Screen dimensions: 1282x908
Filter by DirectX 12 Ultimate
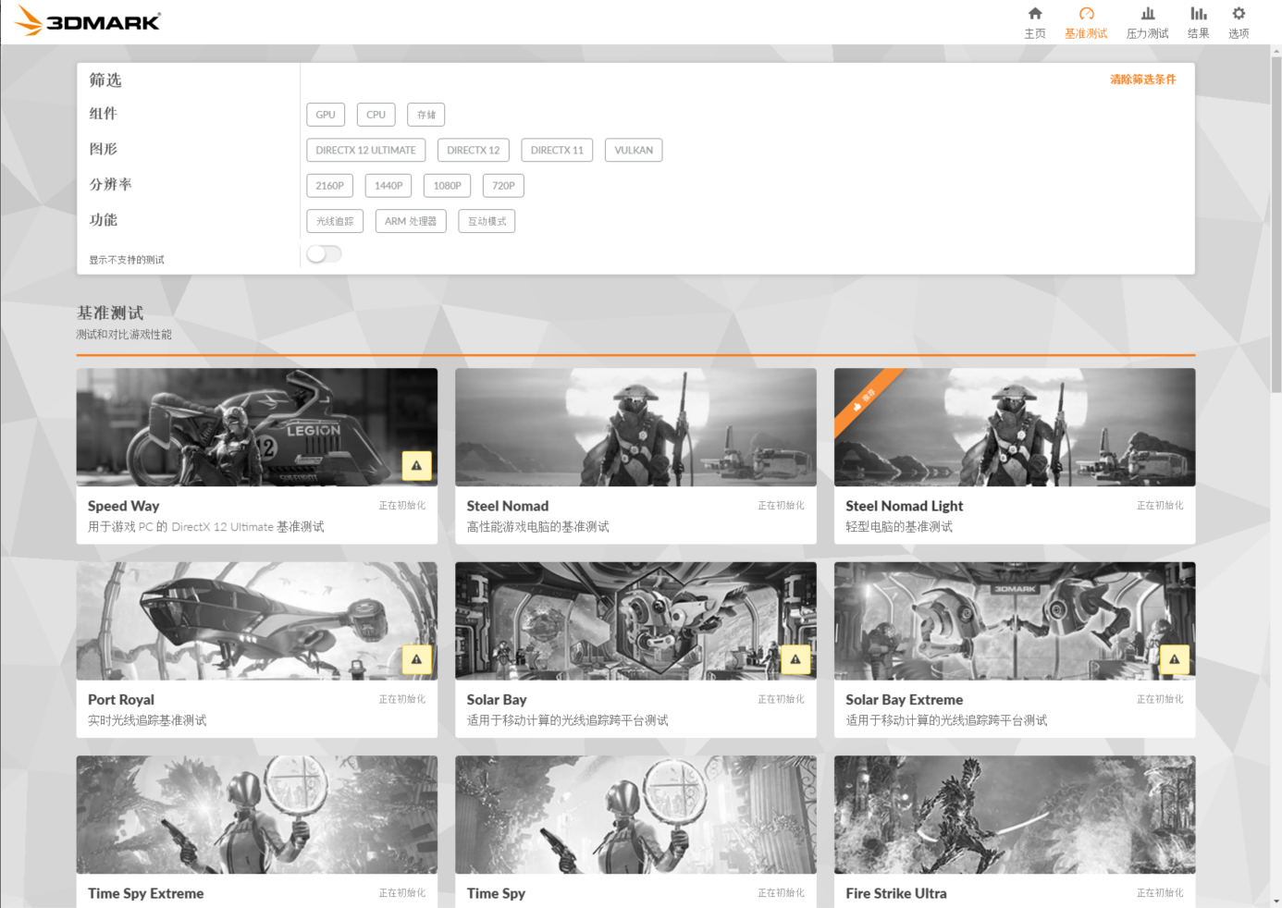point(365,150)
